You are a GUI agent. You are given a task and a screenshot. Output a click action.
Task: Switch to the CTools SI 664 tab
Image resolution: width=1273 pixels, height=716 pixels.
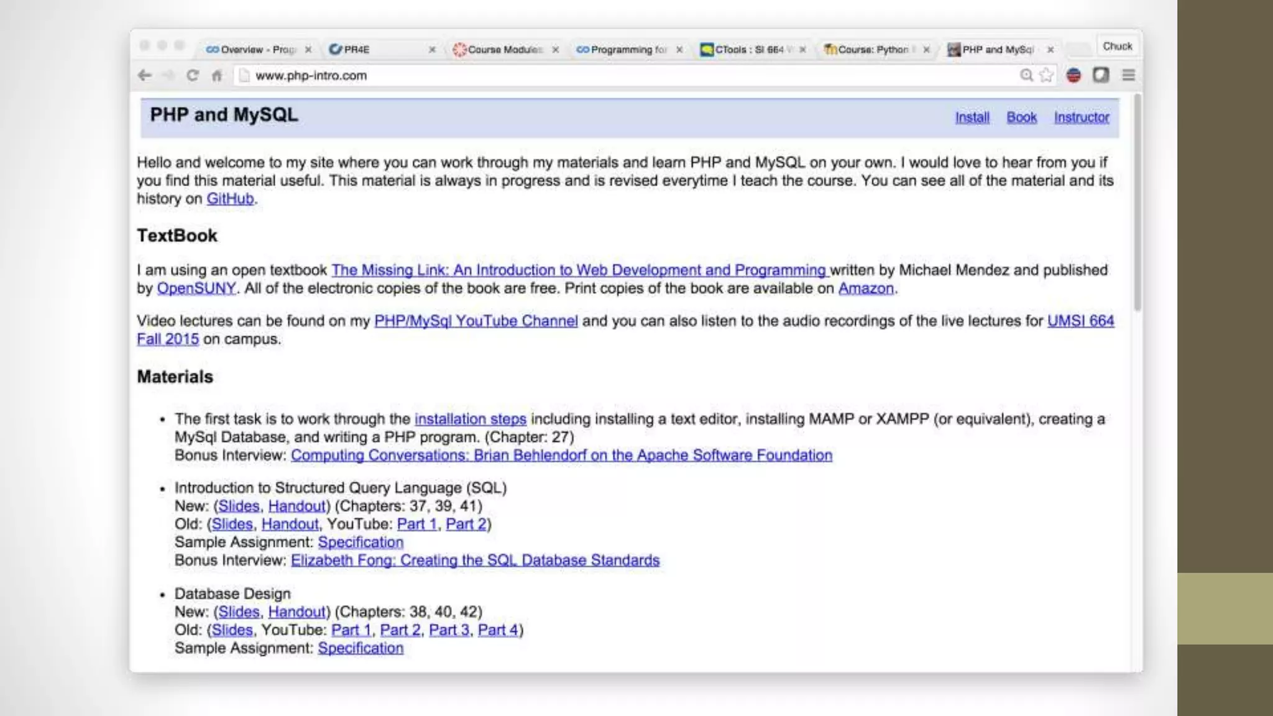click(749, 50)
